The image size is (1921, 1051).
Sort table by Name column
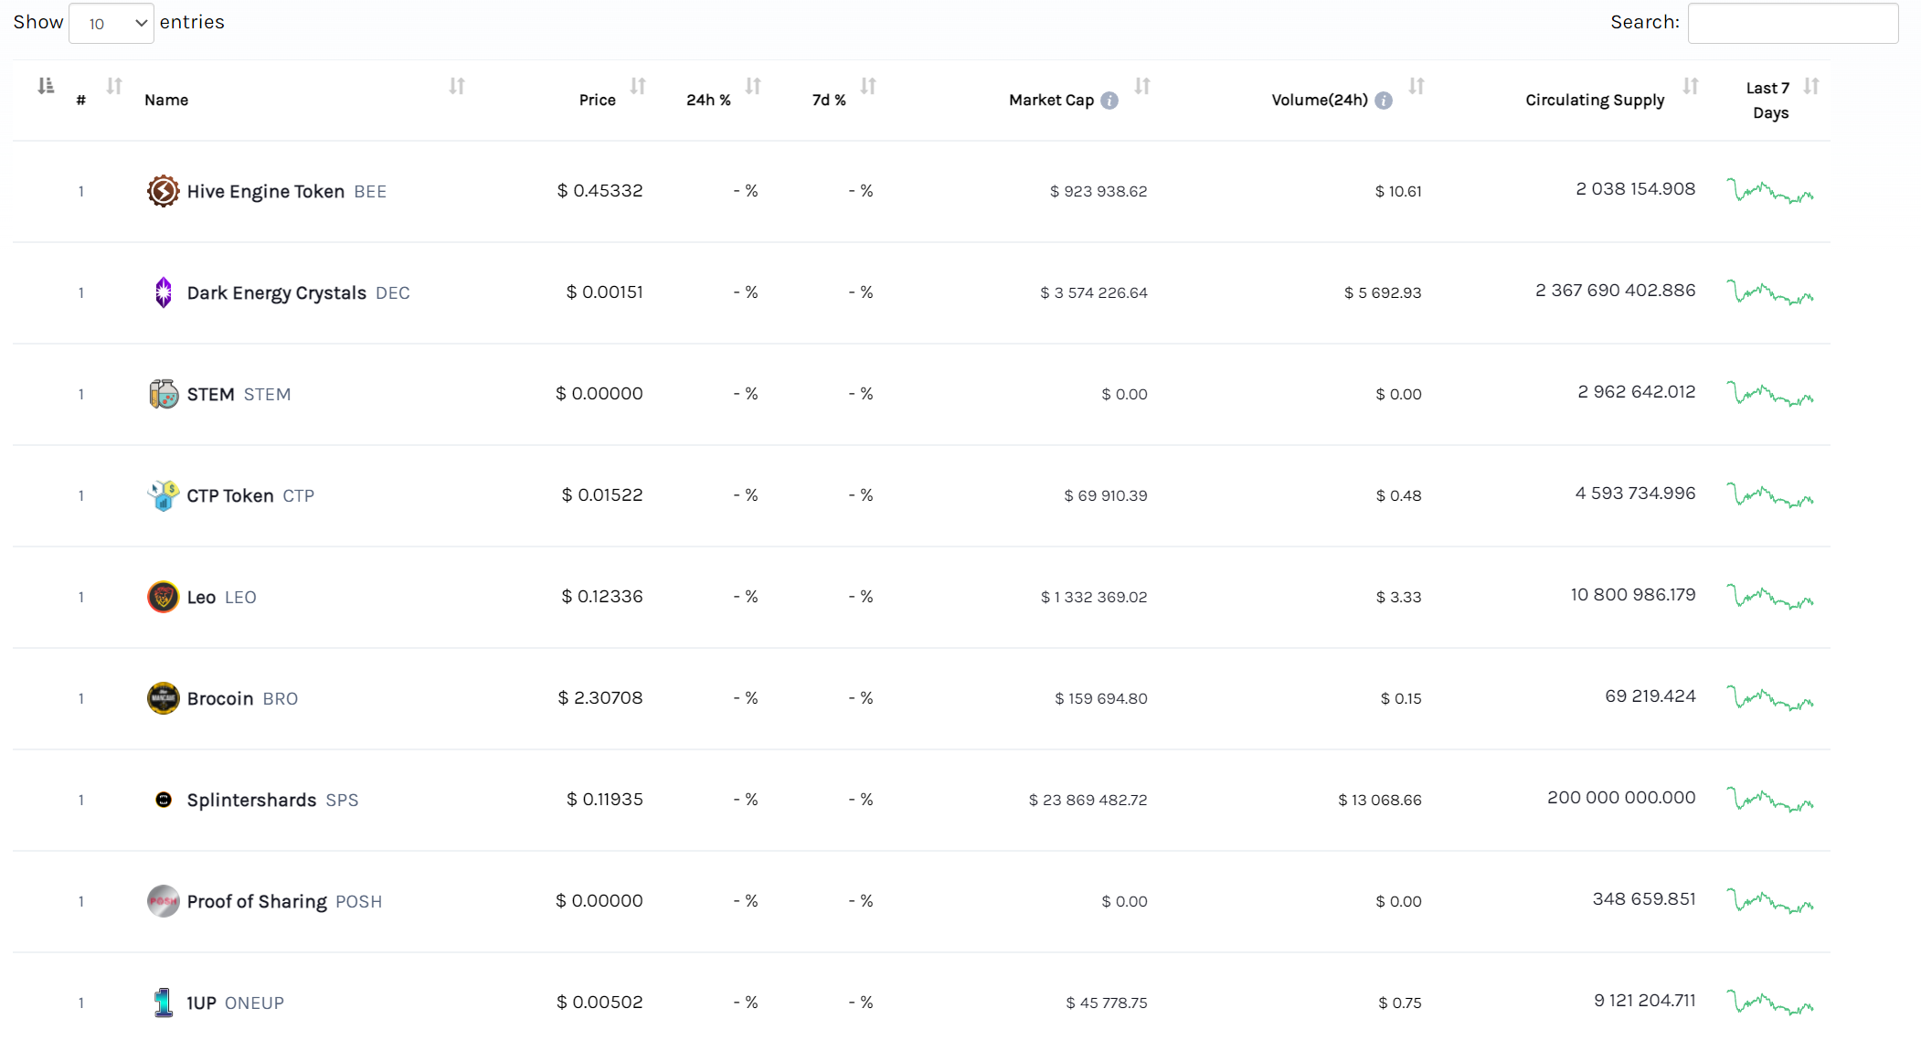point(457,86)
